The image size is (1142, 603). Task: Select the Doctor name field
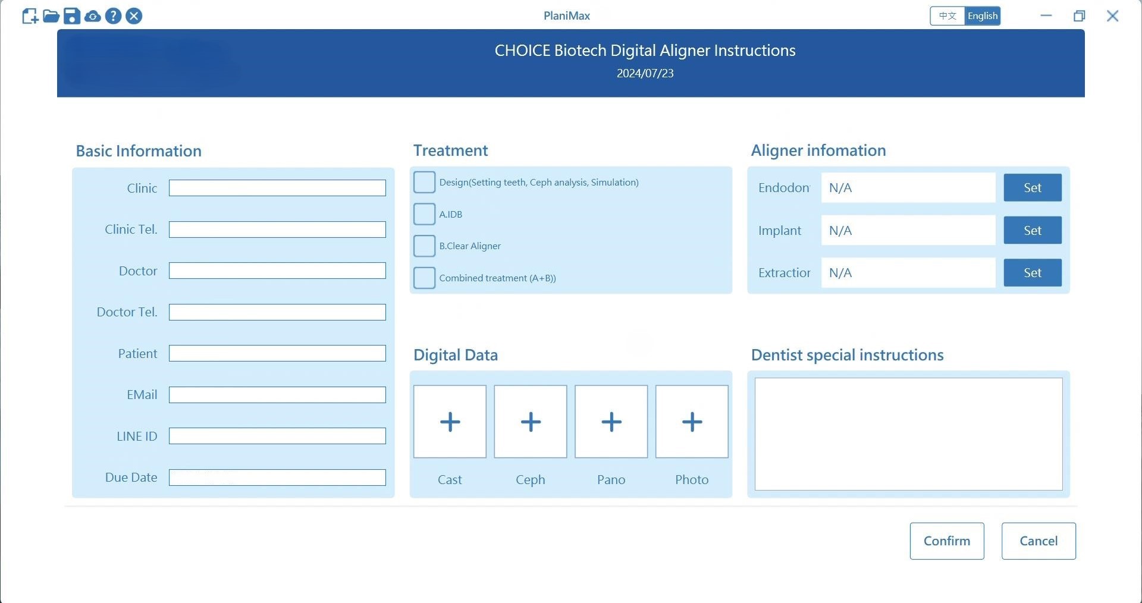(x=277, y=271)
